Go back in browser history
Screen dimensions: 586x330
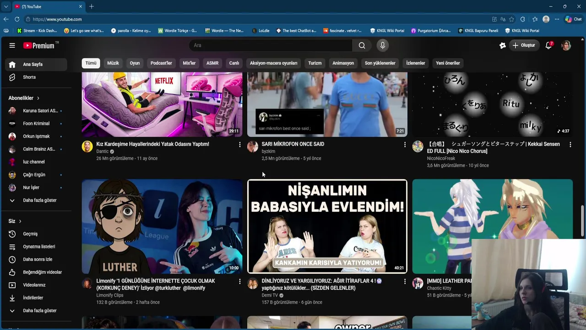(x=5, y=19)
